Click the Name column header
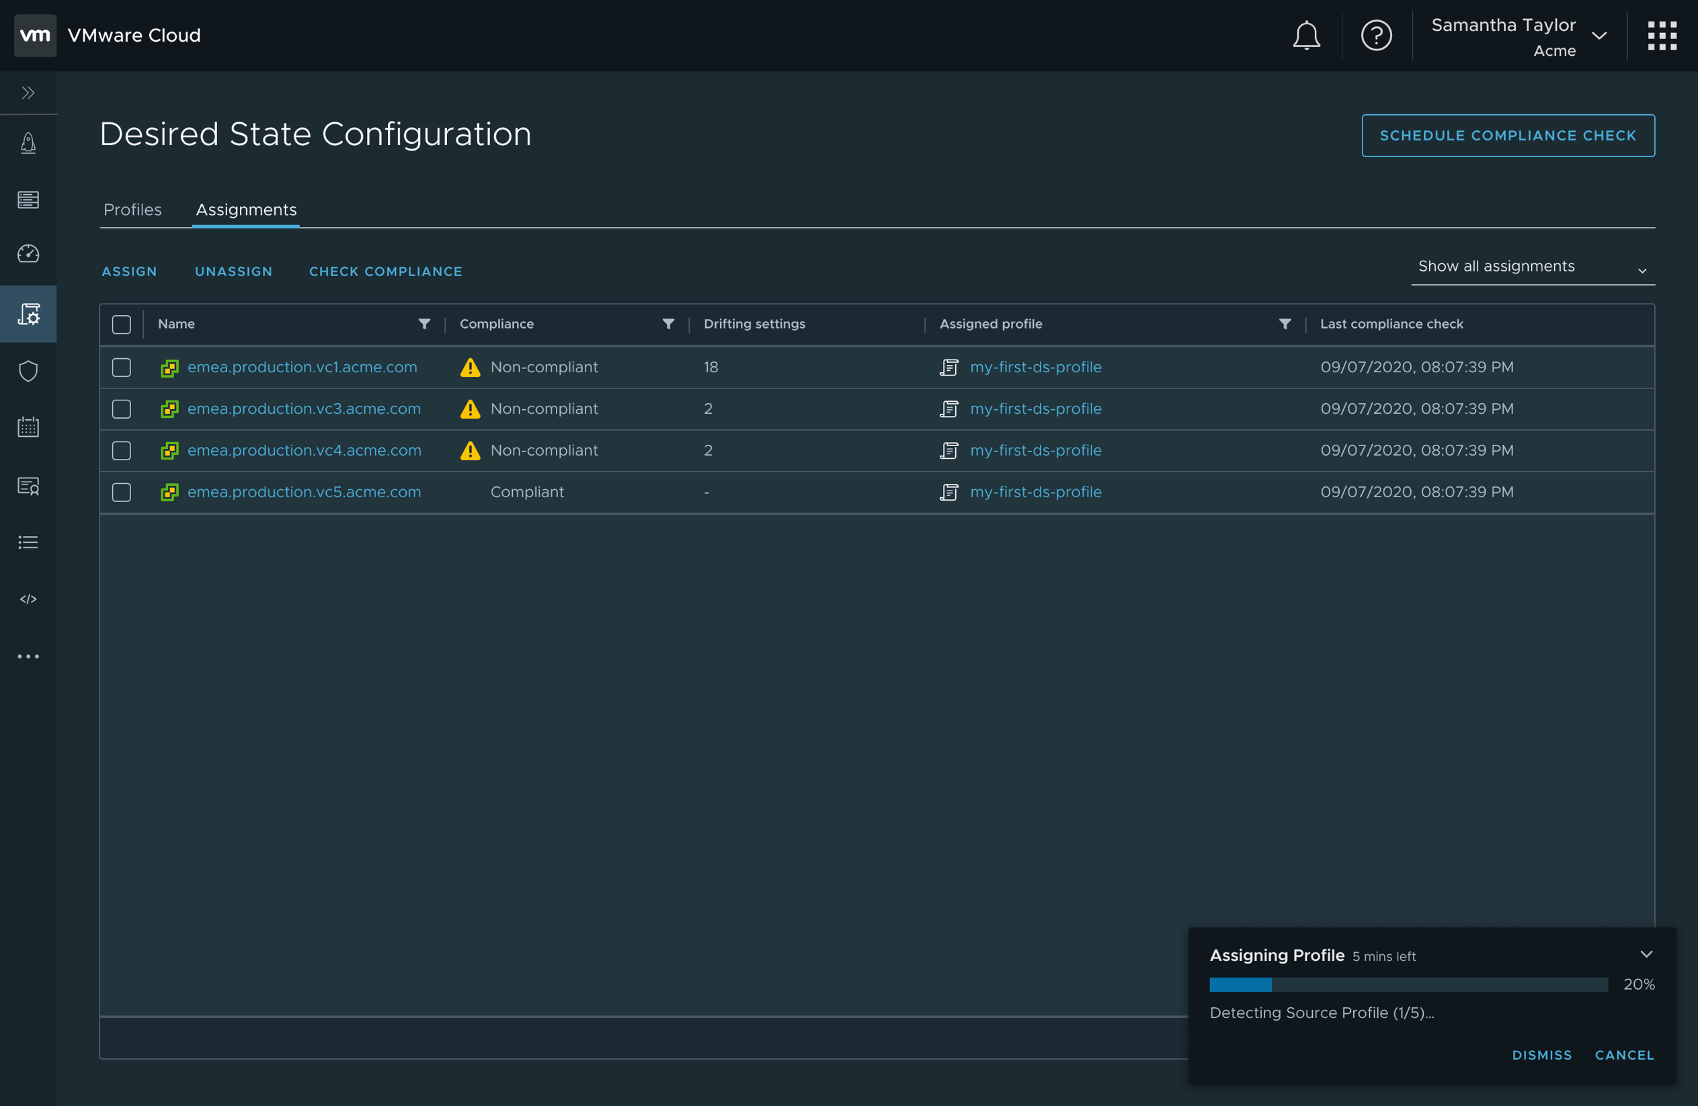This screenshot has height=1106, width=1698. pos(176,324)
